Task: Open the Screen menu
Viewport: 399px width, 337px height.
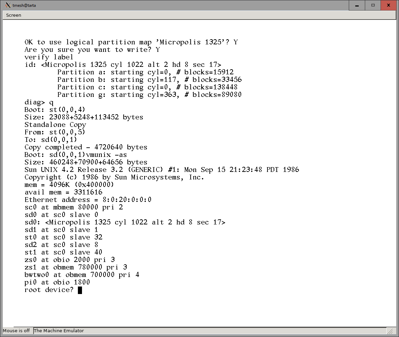Action: pyautogui.click(x=14, y=15)
